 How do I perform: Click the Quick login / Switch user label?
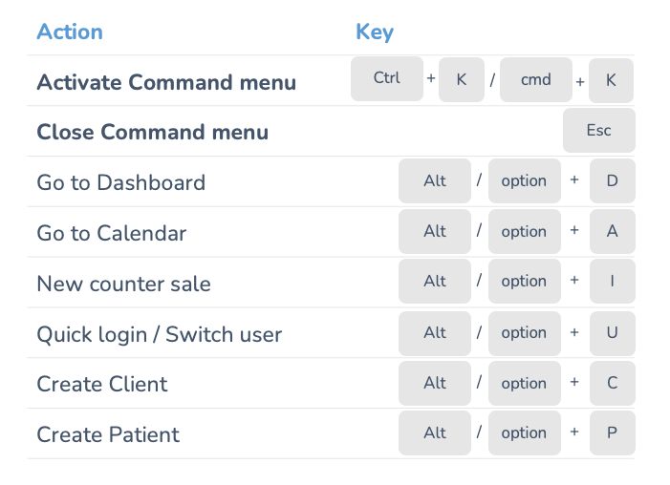159,334
